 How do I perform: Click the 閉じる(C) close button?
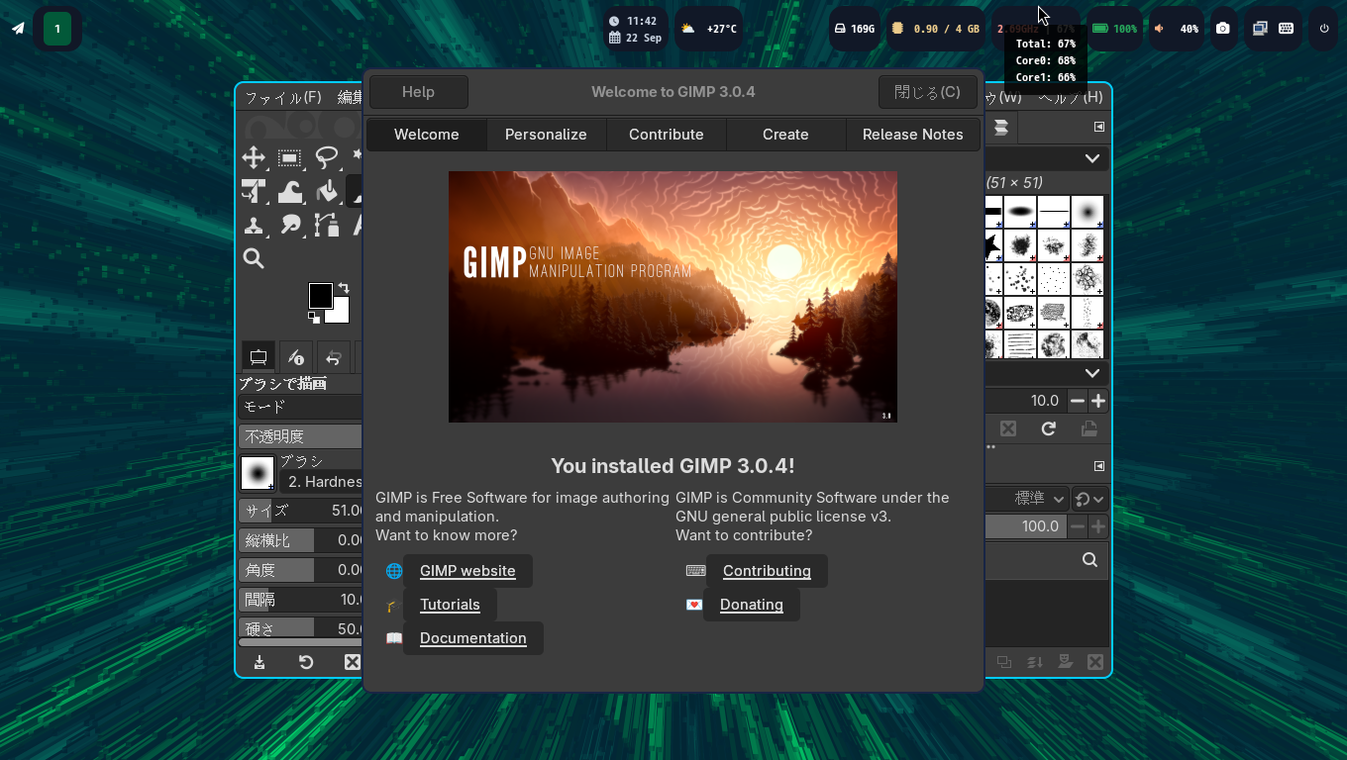[927, 92]
